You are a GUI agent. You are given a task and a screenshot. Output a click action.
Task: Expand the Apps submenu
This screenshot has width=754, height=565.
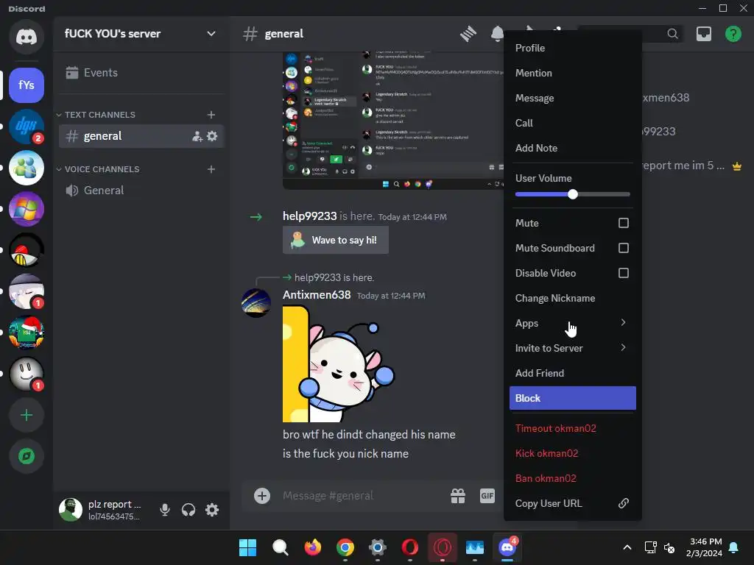[573, 323]
